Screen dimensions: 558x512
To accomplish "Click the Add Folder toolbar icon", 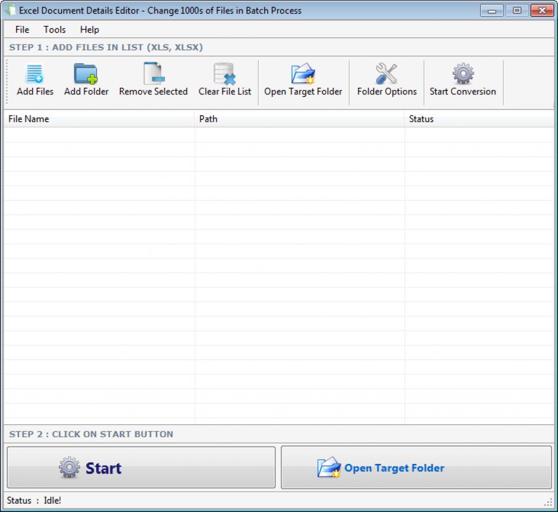I will (x=86, y=75).
